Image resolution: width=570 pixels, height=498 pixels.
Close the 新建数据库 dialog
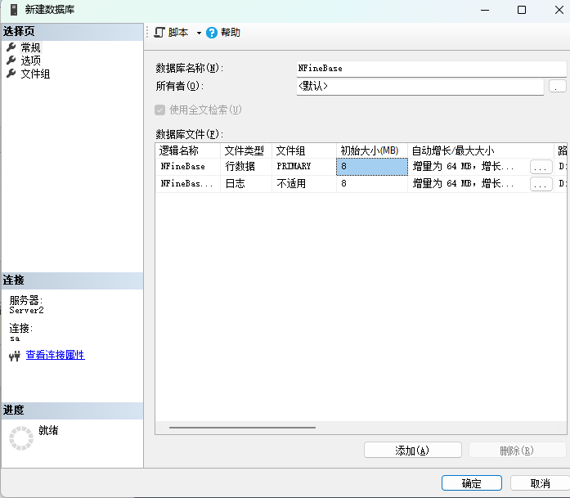click(559, 10)
